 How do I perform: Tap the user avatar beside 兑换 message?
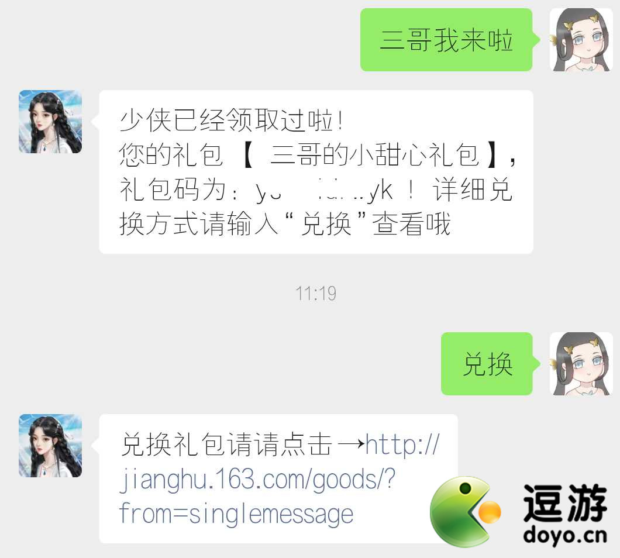pyautogui.click(x=581, y=363)
